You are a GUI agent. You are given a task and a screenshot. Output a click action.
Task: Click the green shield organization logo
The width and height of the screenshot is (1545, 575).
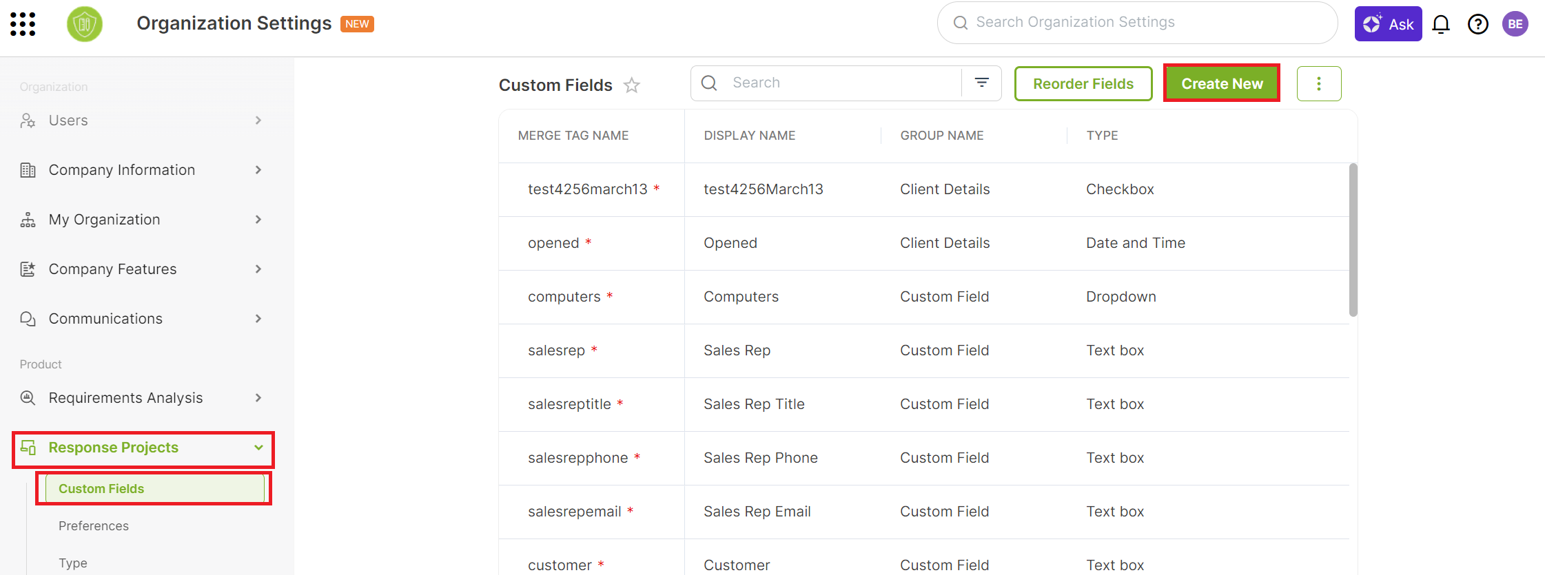pos(85,24)
